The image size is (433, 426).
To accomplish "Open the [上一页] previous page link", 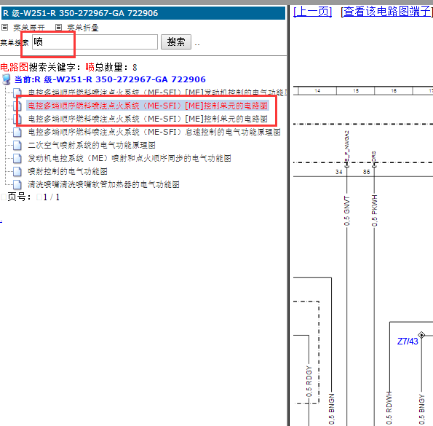I will [x=312, y=12].
